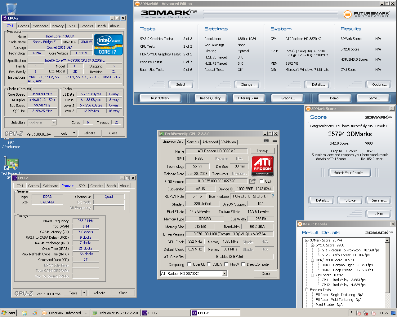Open Bench tab in the upper CPU-Z window

point(101,26)
